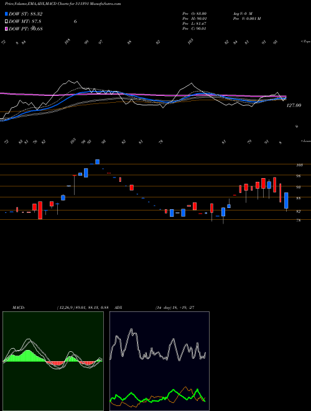Click the blue DOW ST legend swatch

(7, 14)
